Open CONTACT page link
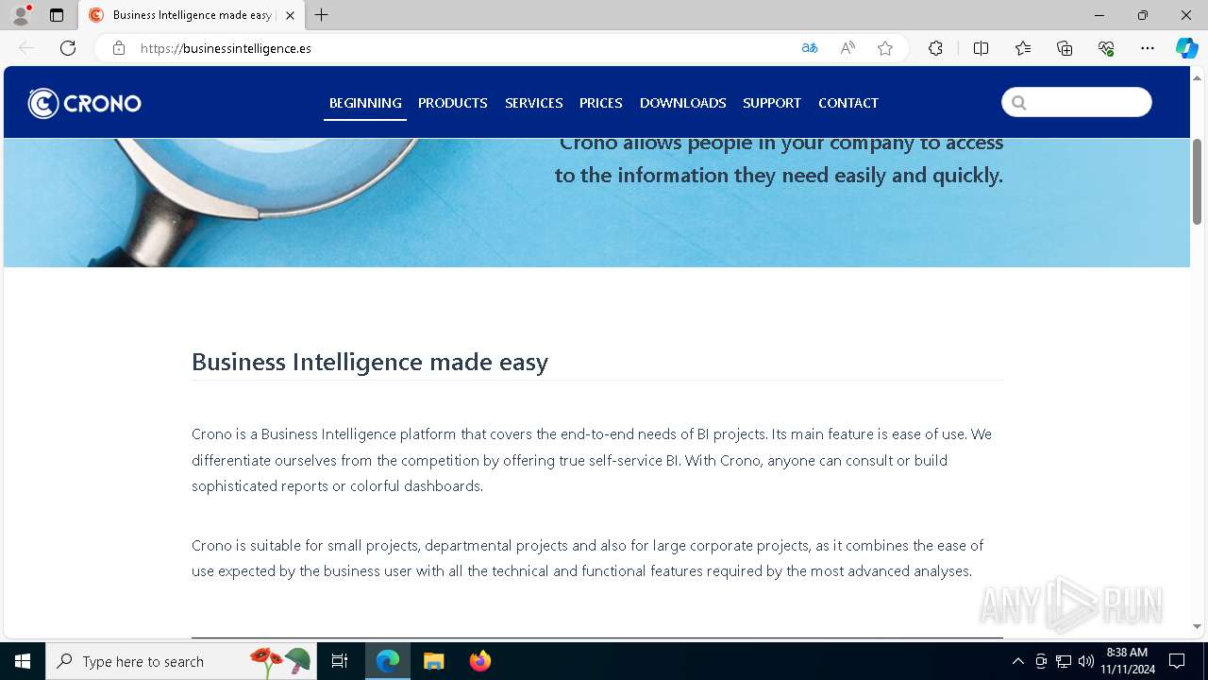The width and height of the screenshot is (1208, 680). 848,103
